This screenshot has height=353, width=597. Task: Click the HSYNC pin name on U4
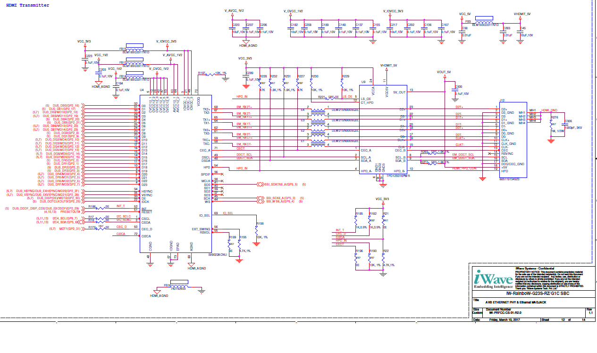click(x=147, y=191)
